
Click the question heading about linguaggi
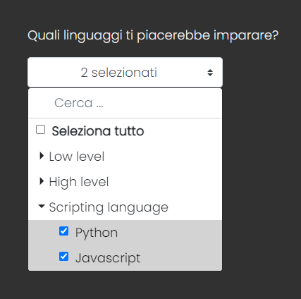click(x=153, y=35)
